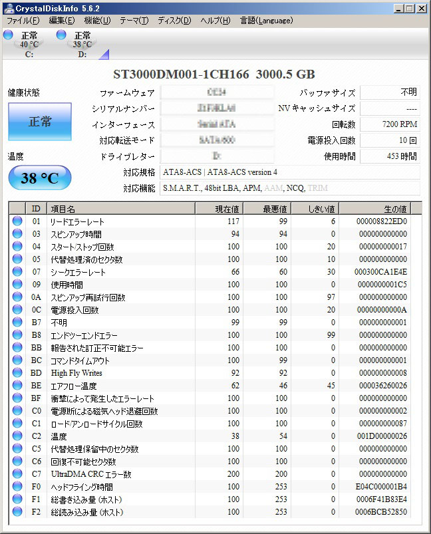Click status orb for 07 シークエラーレート

pyautogui.click(x=17, y=271)
